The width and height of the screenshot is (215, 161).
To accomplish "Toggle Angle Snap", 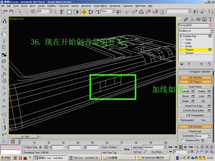I will click(x=141, y=12).
